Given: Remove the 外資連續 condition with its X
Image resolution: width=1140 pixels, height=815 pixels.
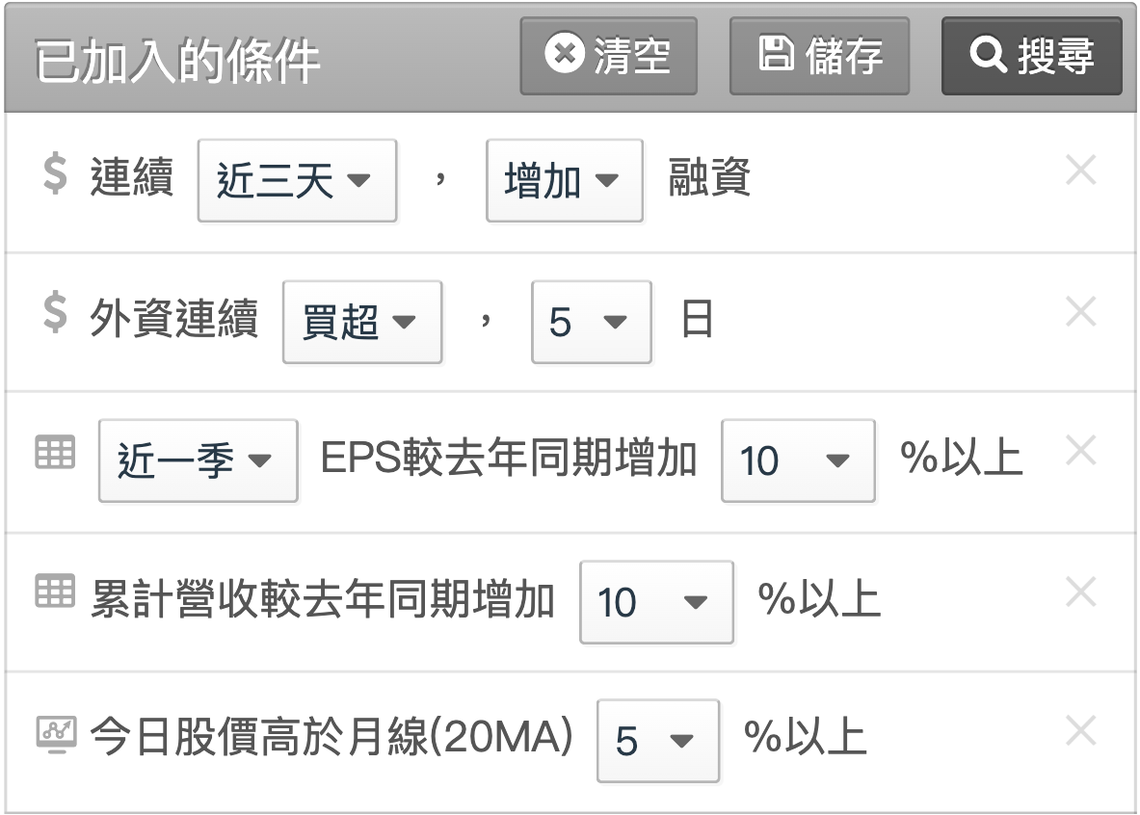Looking at the screenshot, I should [1080, 311].
